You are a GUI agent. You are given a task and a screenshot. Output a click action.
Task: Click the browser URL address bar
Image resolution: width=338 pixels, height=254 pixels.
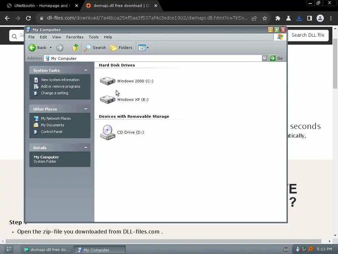147,18
